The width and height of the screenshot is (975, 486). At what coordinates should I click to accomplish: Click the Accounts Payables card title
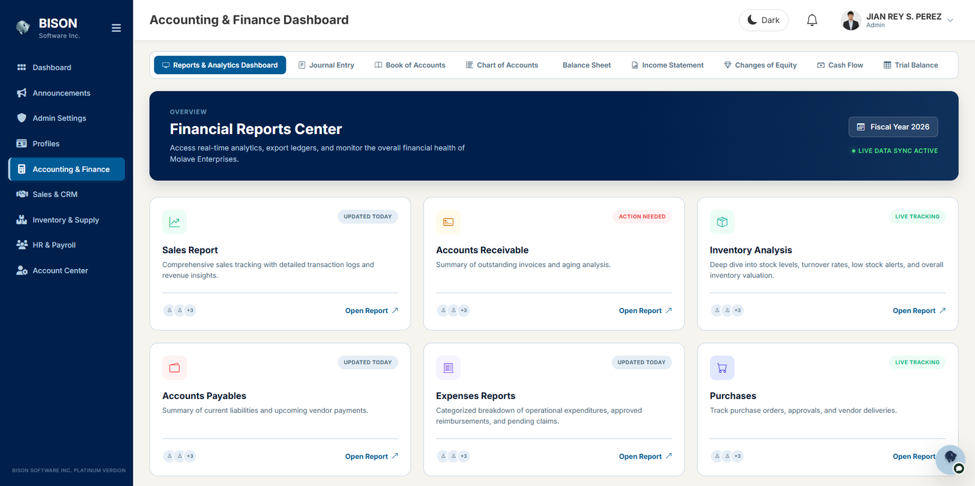click(204, 396)
